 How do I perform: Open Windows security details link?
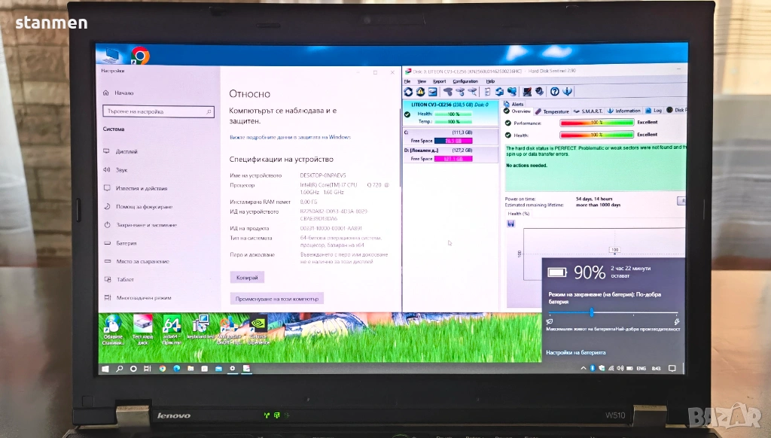point(290,137)
